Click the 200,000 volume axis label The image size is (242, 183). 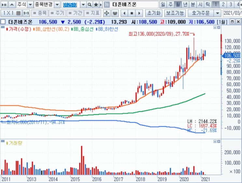(232, 153)
